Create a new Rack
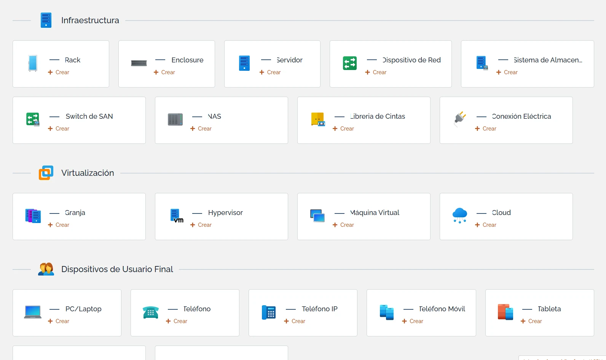 [59, 72]
